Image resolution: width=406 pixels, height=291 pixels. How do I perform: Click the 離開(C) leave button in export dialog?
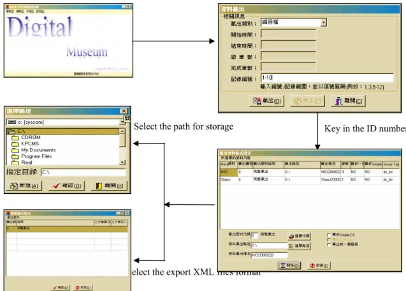348,101
